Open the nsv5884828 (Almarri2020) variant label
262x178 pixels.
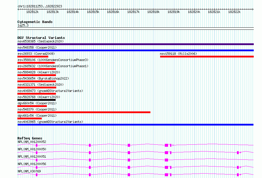pos(39,72)
